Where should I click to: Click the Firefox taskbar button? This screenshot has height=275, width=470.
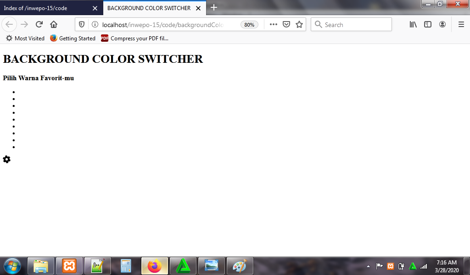[155, 266]
